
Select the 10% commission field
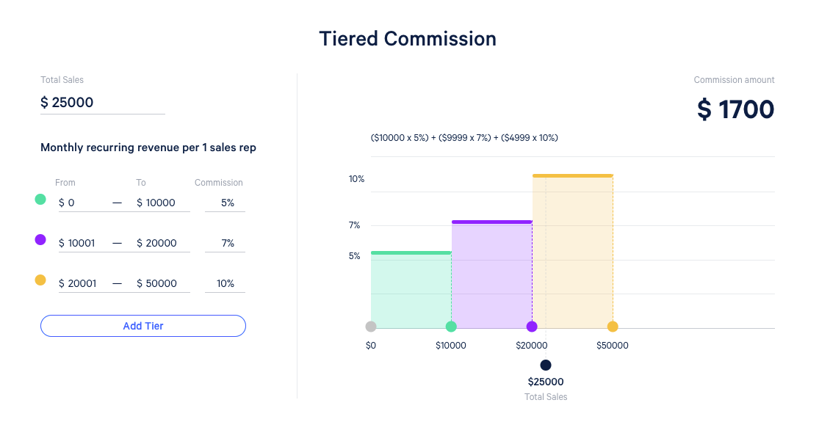tap(224, 283)
